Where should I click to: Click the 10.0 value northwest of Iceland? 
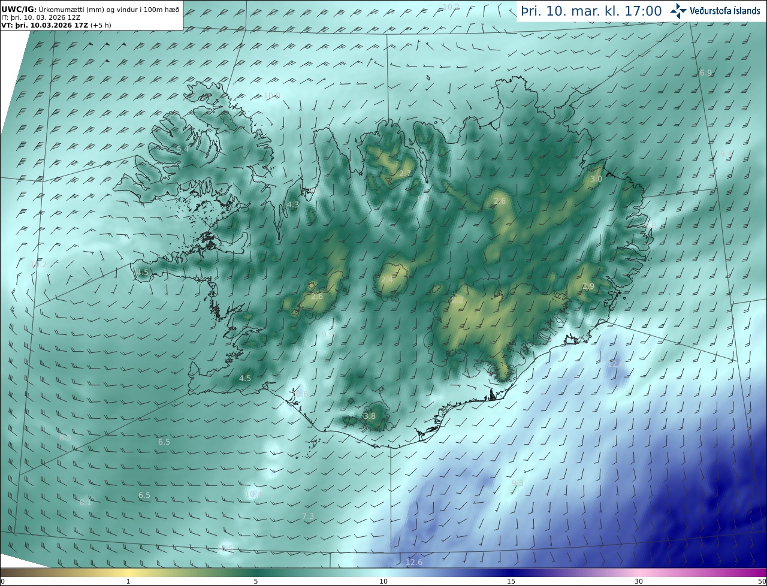pyautogui.click(x=272, y=96)
